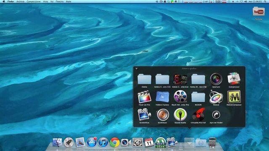The width and height of the screenshot is (269, 151).
Task: Open the MAXON folder
Action: (198, 97)
